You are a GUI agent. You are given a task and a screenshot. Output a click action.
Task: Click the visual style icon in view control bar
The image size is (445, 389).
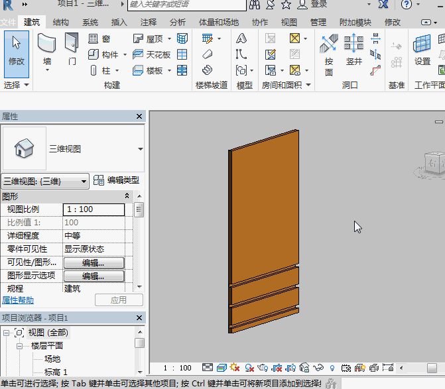pyautogui.click(x=222, y=368)
